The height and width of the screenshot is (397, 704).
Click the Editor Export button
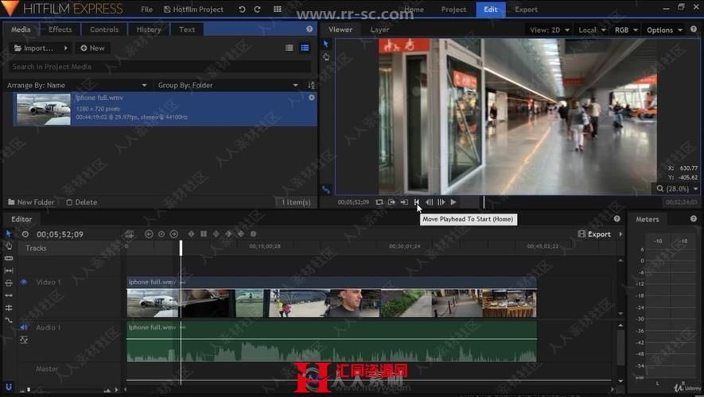(594, 234)
